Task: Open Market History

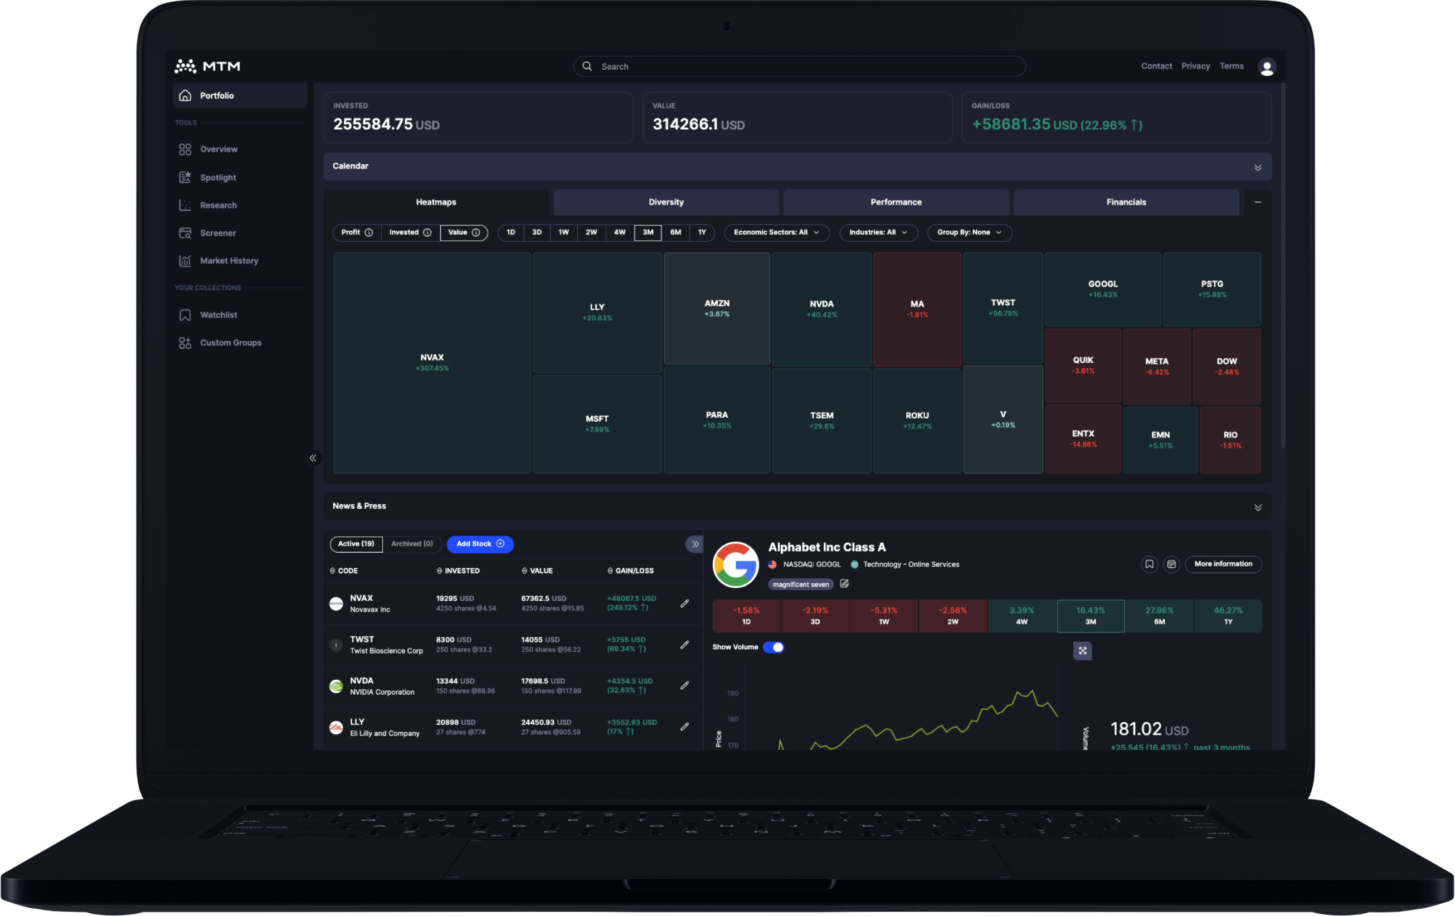Action: pos(218,261)
